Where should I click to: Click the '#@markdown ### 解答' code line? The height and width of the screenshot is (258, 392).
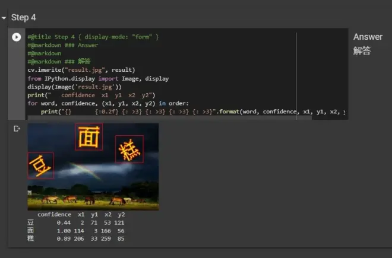coord(59,62)
